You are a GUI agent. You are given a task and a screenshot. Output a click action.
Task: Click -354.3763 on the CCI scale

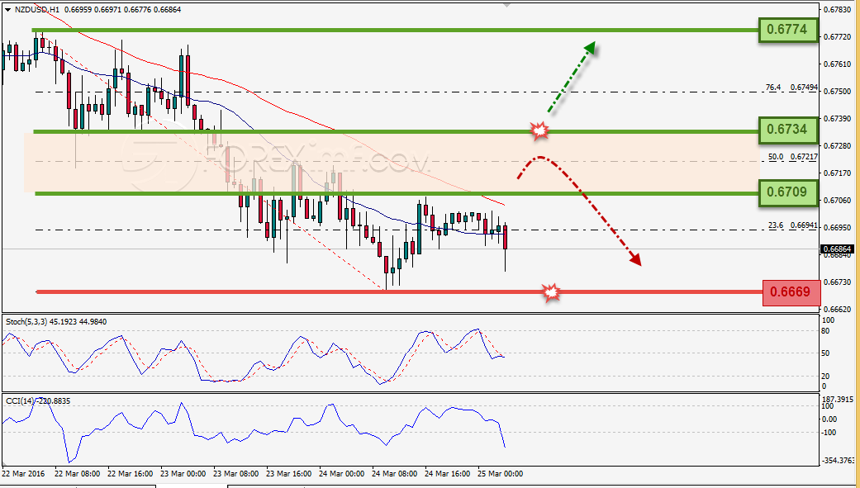click(839, 461)
